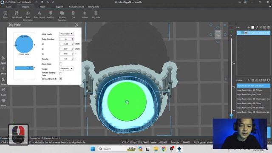Image resolution: width=272 pixels, height=153 pixels.
Task: Select Aqua Resin Gray-8K -50um fast profile
Action: pyautogui.click(x=253, y=108)
